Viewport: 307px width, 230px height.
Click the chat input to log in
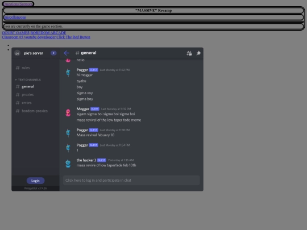(x=131, y=181)
